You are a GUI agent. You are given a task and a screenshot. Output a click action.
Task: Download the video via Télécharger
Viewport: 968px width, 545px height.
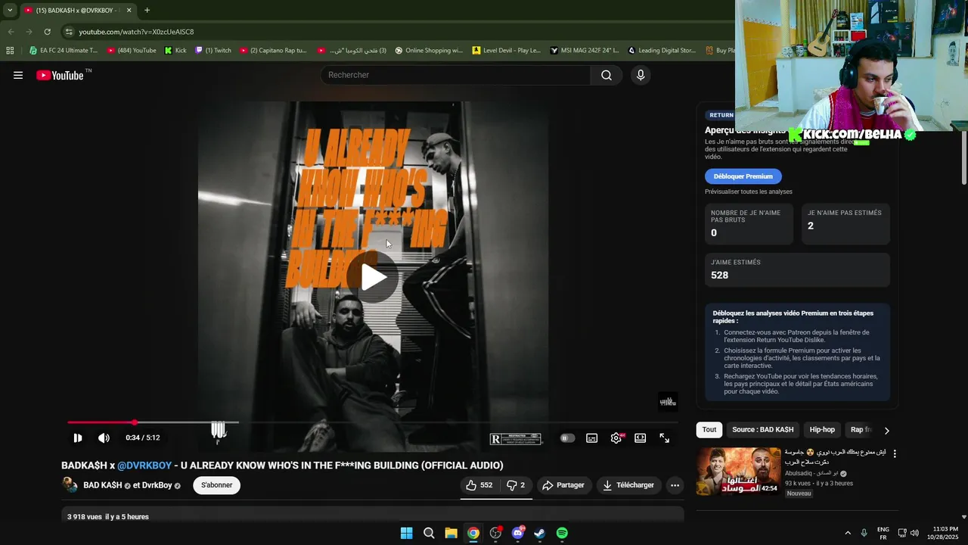[629, 485]
